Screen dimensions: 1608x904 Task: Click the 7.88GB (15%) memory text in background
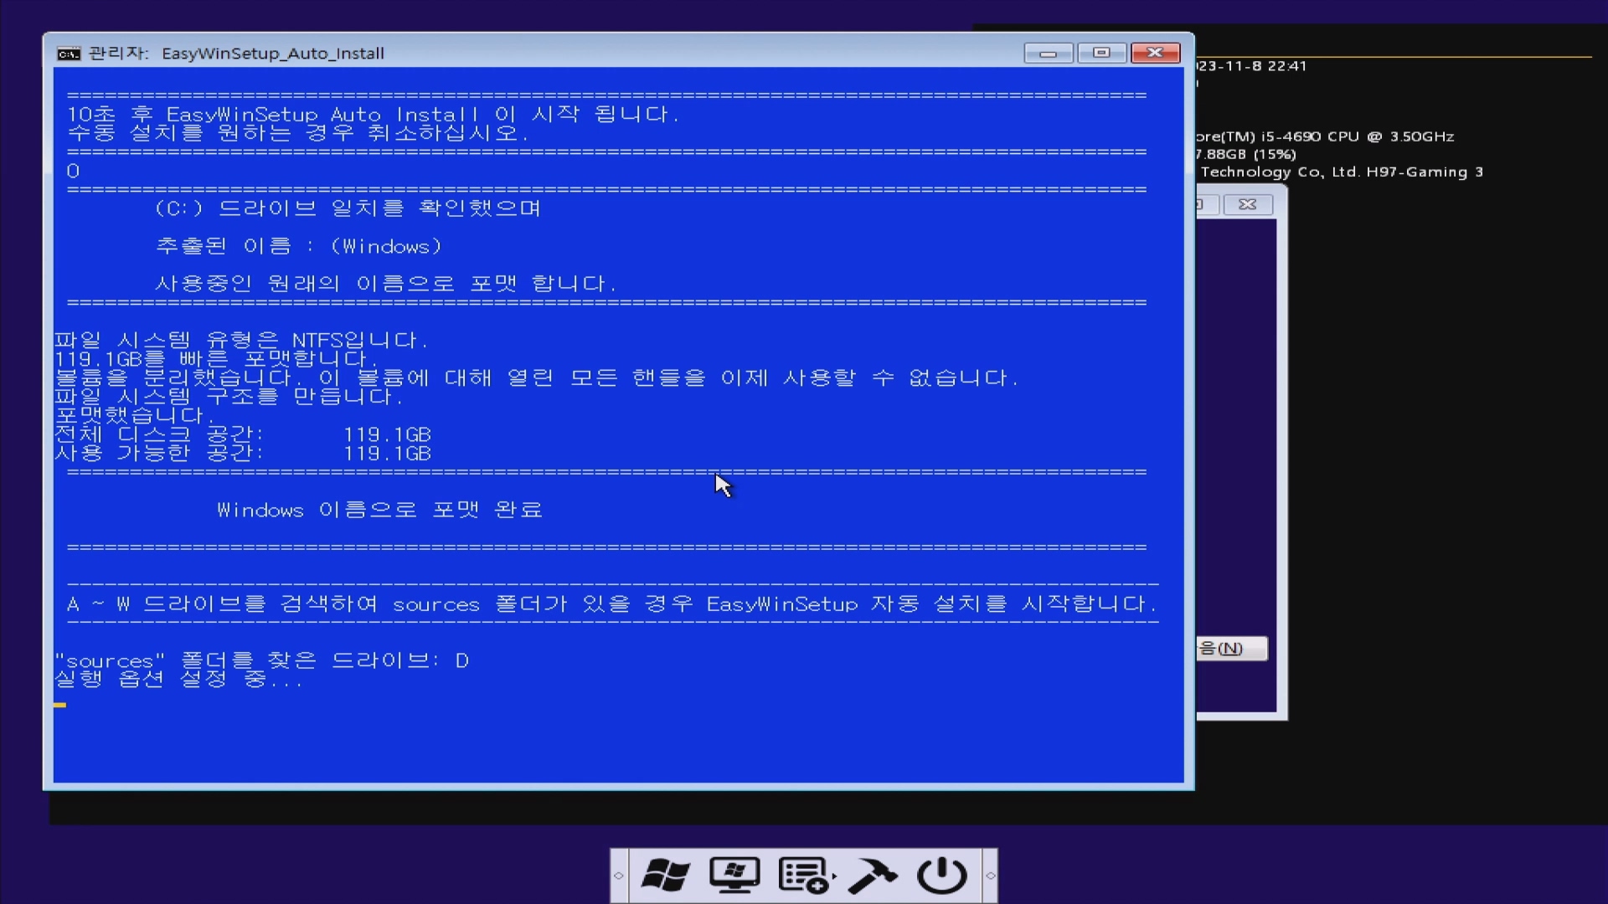click(x=1246, y=154)
